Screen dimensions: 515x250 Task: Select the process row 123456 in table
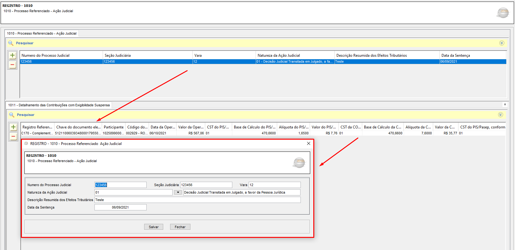point(61,62)
